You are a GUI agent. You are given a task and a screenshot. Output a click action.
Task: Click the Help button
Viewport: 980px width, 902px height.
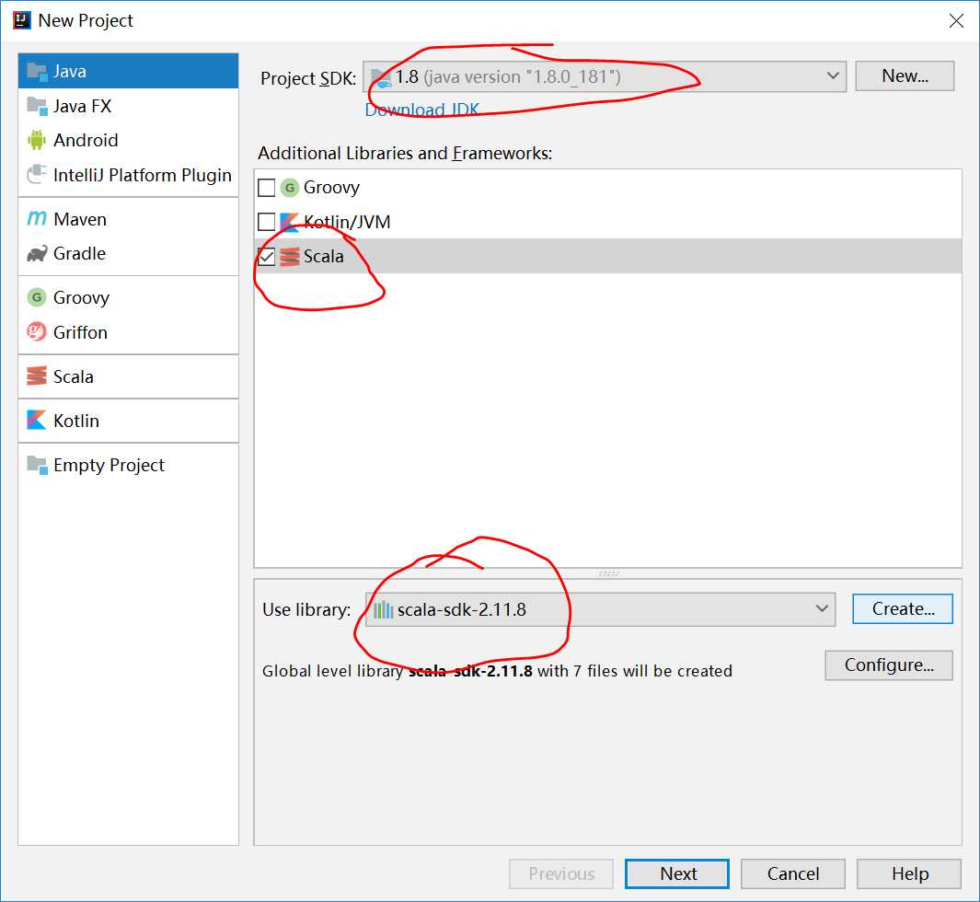pos(909,873)
